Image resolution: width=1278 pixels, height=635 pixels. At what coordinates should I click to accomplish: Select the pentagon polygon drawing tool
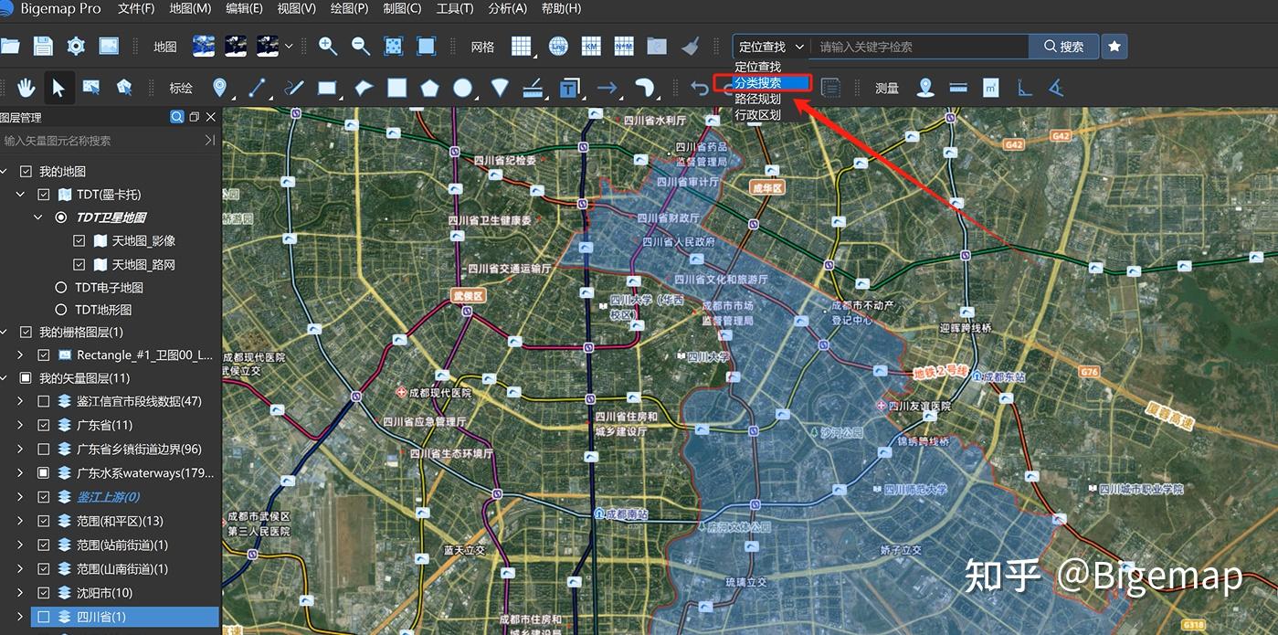pyautogui.click(x=430, y=88)
